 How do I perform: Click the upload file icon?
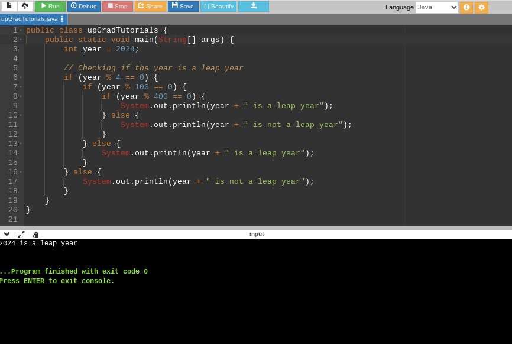point(25,6)
